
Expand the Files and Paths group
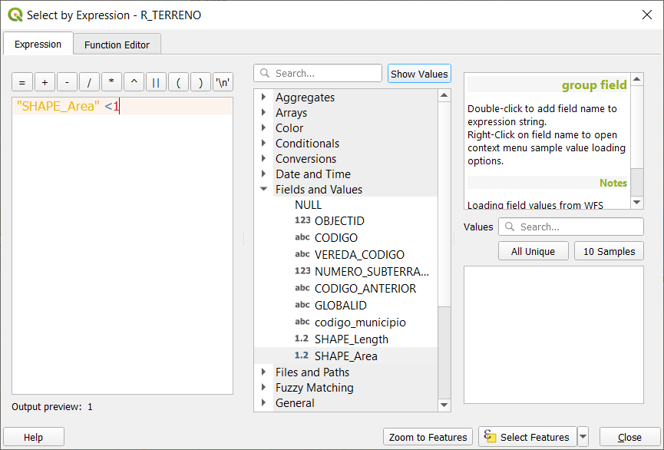point(264,372)
